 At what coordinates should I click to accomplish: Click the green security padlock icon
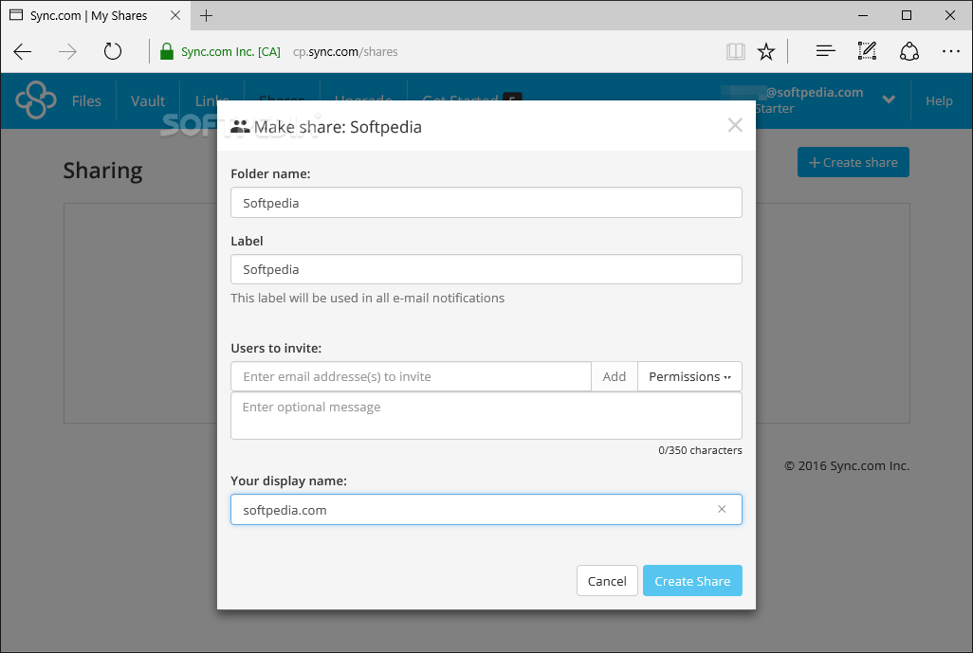click(x=166, y=51)
